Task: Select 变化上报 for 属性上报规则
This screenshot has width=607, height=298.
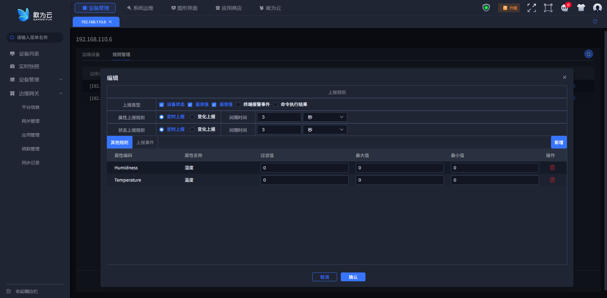Action: tap(192, 117)
